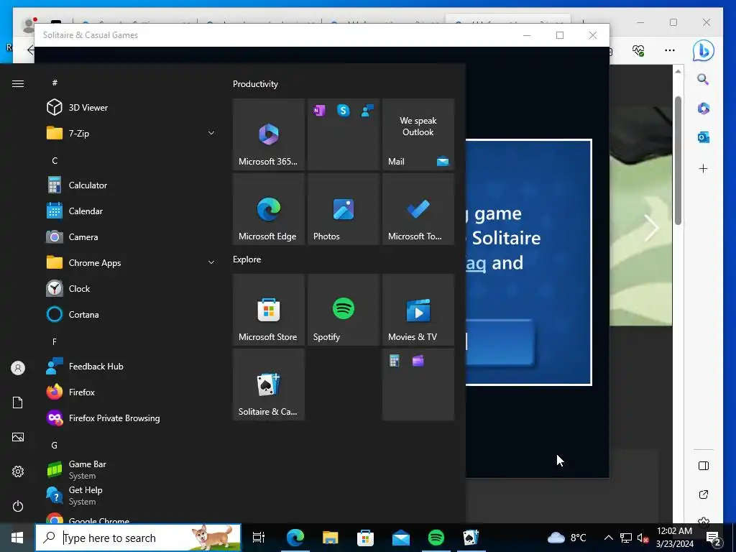Jump using the # header in the app list
This screenshot has height=552, width=736.
[x=55, y=83]
